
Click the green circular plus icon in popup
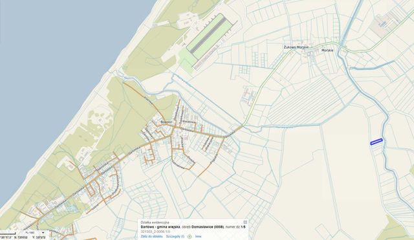pyautogui.click(x=190, y=237)
